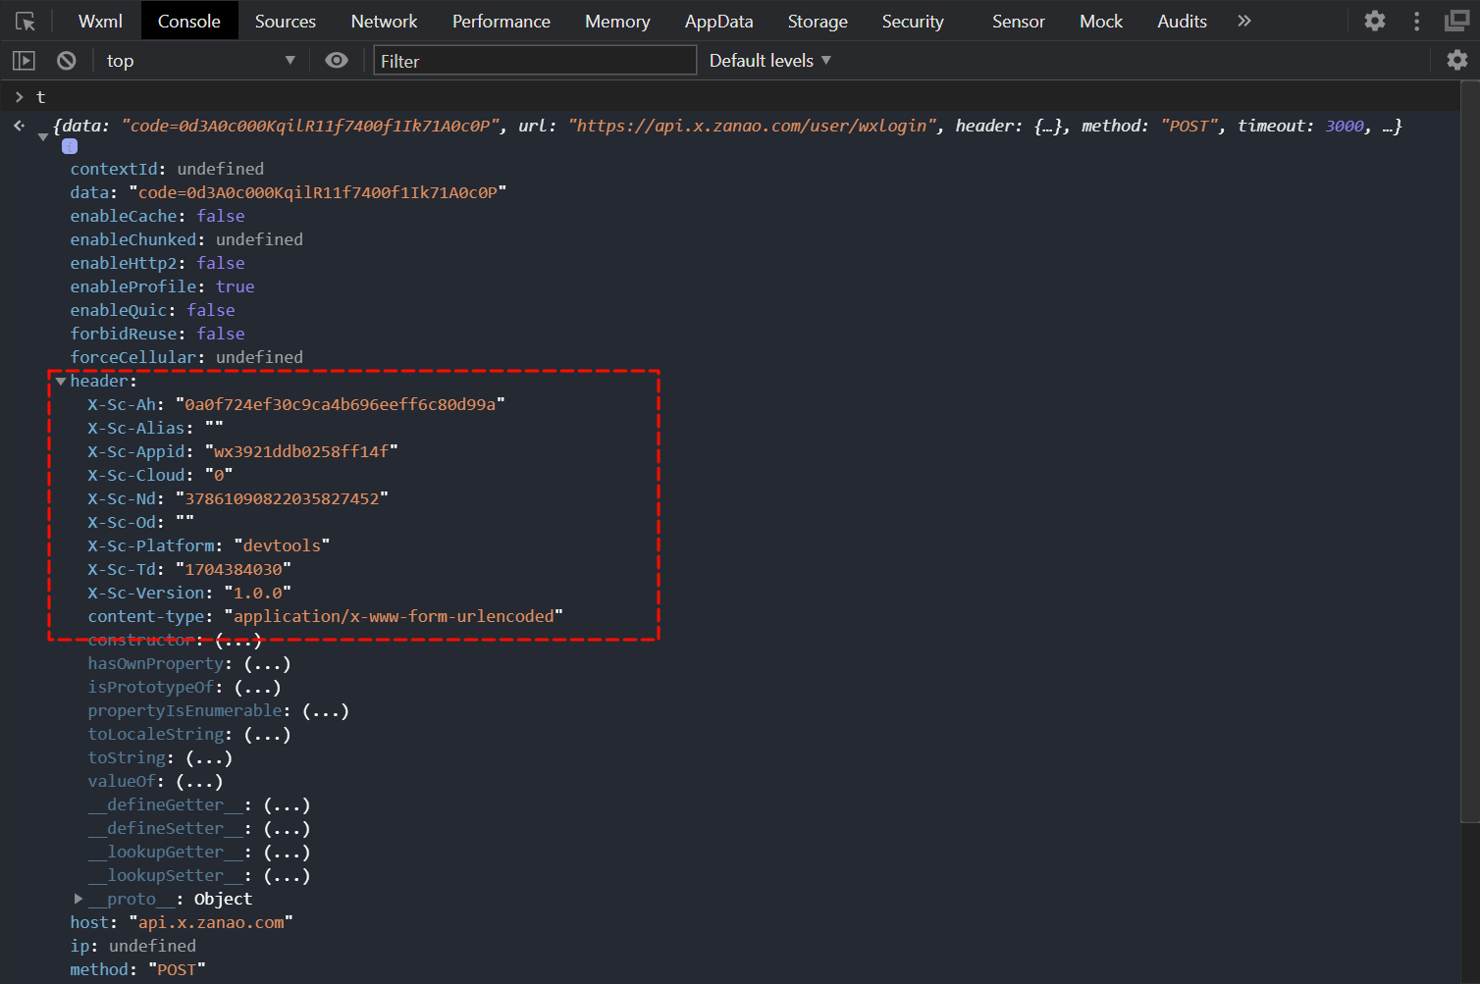Invoke the toString getter (...)
Viewport: 1480px width, 984px height.
point(209,757)
